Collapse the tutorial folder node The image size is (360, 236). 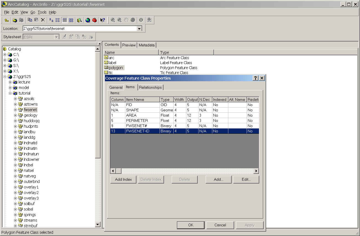pyautogui.click(x=10, y=93)
